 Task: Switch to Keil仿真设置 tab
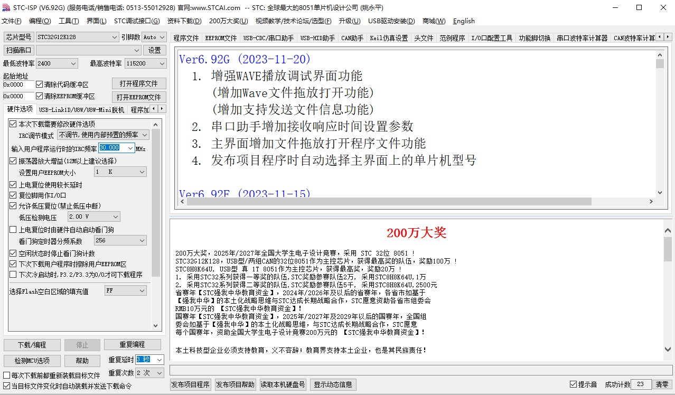pyautogui.click(x=389, y=38)
